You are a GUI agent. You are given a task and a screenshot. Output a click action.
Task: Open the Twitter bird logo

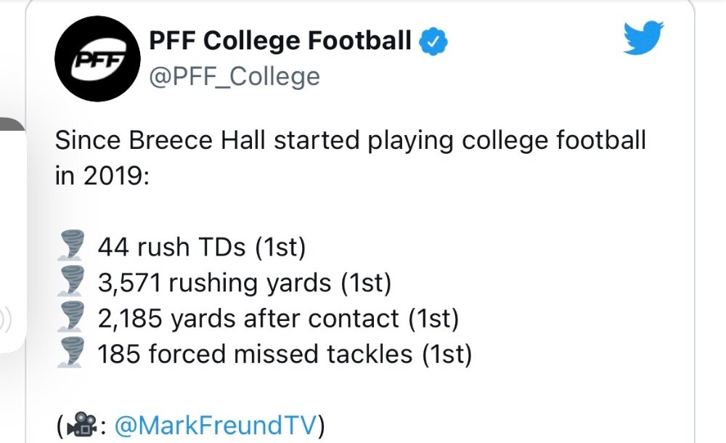[643, 38]
